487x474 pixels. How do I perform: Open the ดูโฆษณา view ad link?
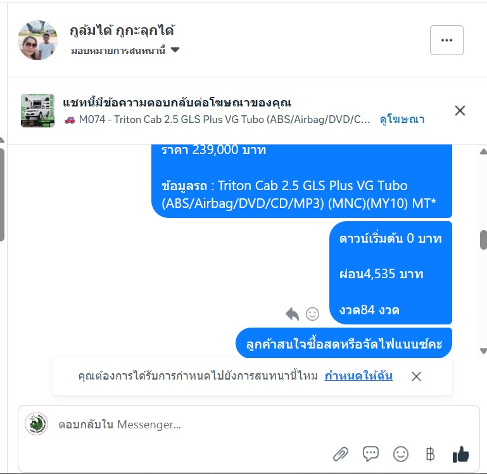point(402,119)
